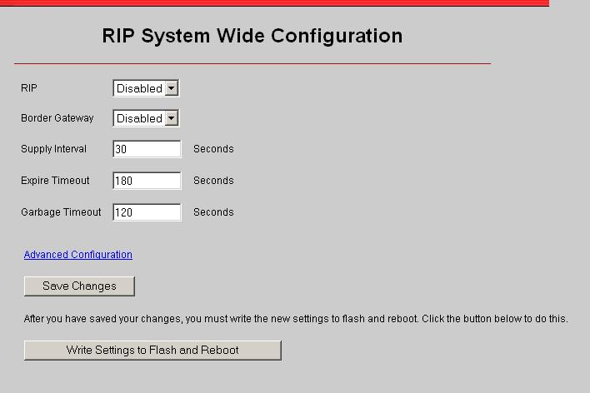Click the Seconds unit beside Supply Interval
The image size is (590, 393).
click(x=213, y=149)
